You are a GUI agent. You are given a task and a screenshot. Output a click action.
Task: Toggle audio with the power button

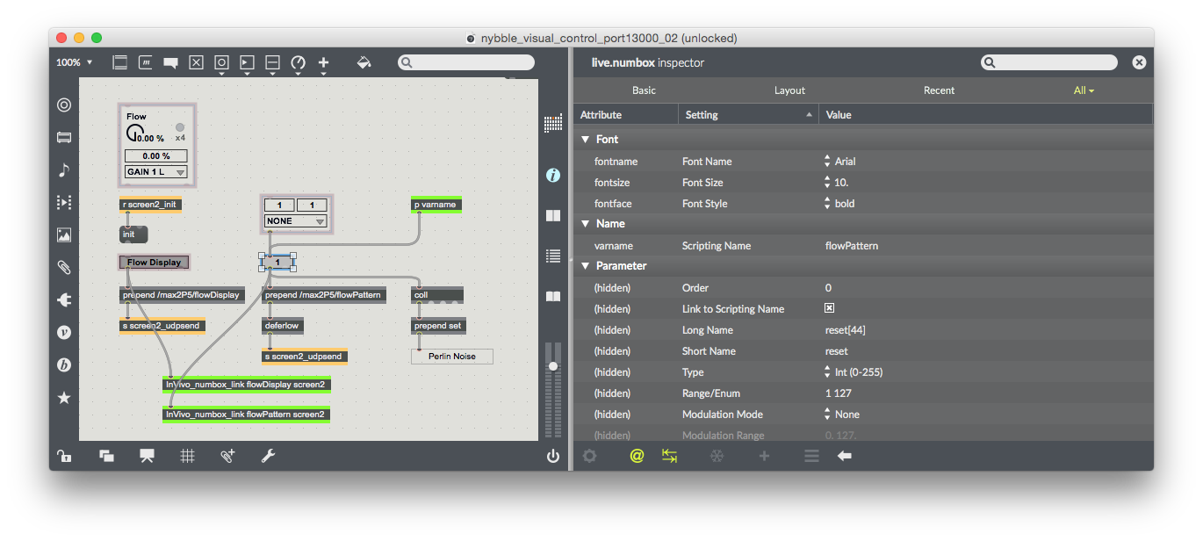pyautogui.click(x=552, y=456)
